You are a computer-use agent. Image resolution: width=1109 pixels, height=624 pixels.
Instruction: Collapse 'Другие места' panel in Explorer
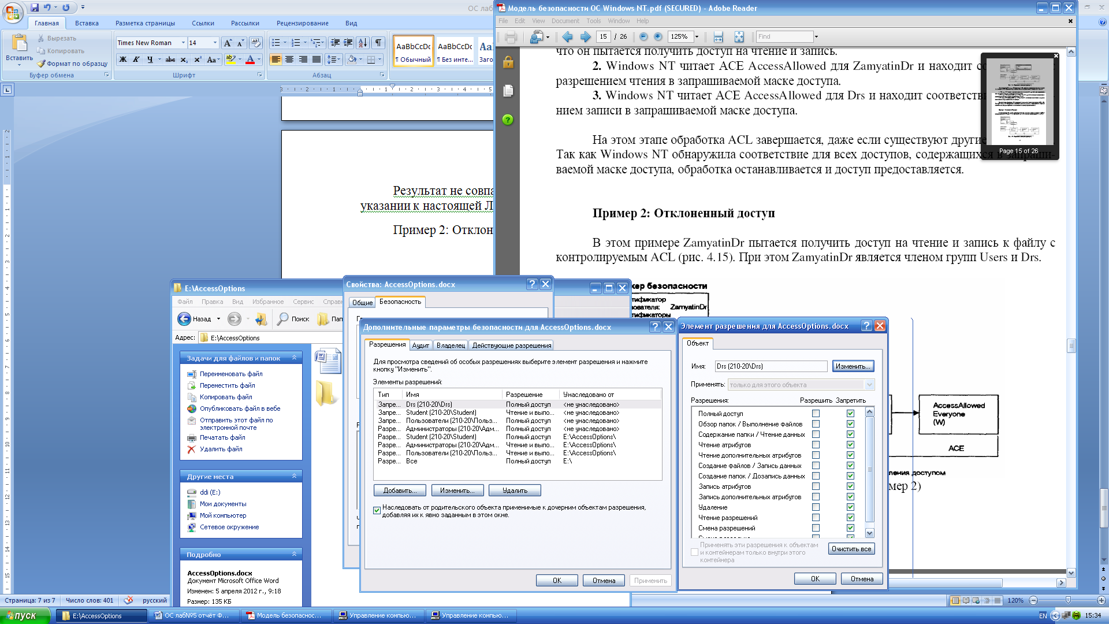point(295,477)
